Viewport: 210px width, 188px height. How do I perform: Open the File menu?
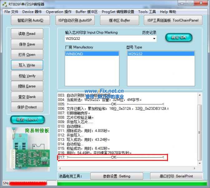click(11, 12)
